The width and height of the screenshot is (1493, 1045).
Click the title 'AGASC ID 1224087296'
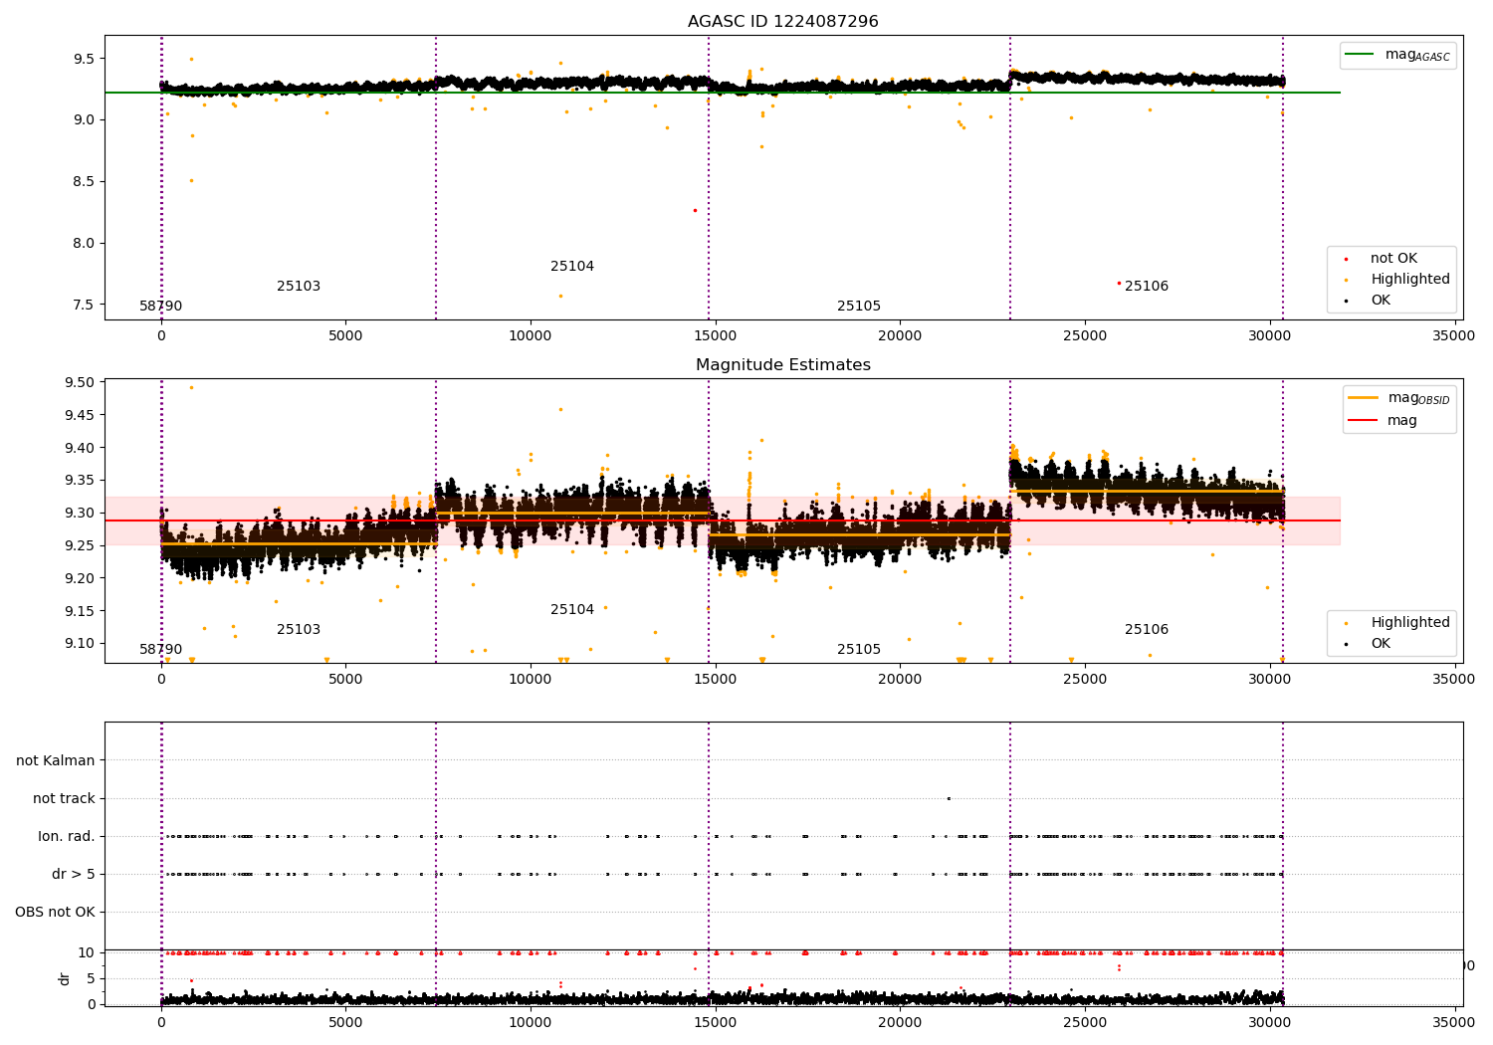click(783, 22)
